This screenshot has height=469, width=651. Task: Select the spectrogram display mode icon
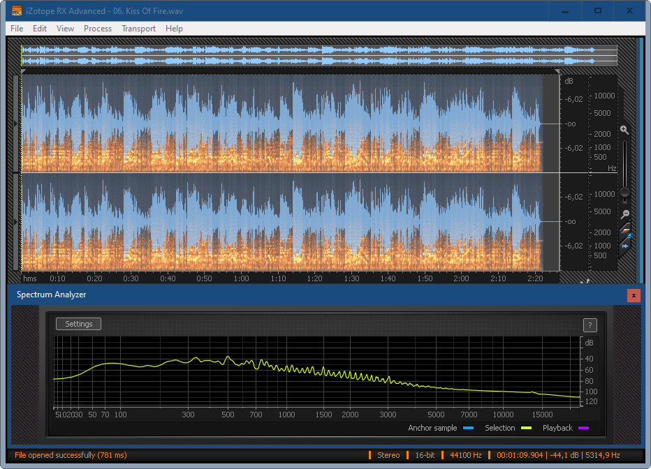pyautogui.click(x=625, y=231)
